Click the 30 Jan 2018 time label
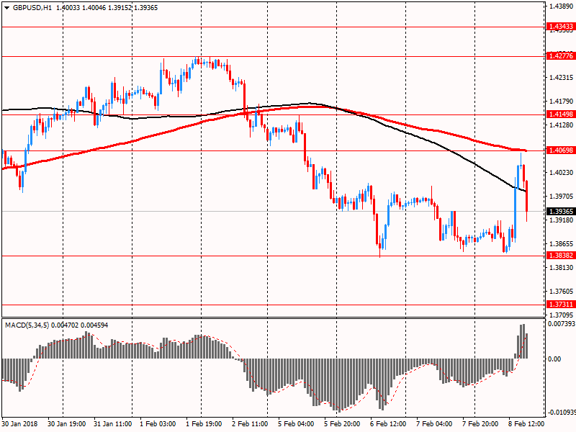576x432 pixels. (x=19, y=423)
